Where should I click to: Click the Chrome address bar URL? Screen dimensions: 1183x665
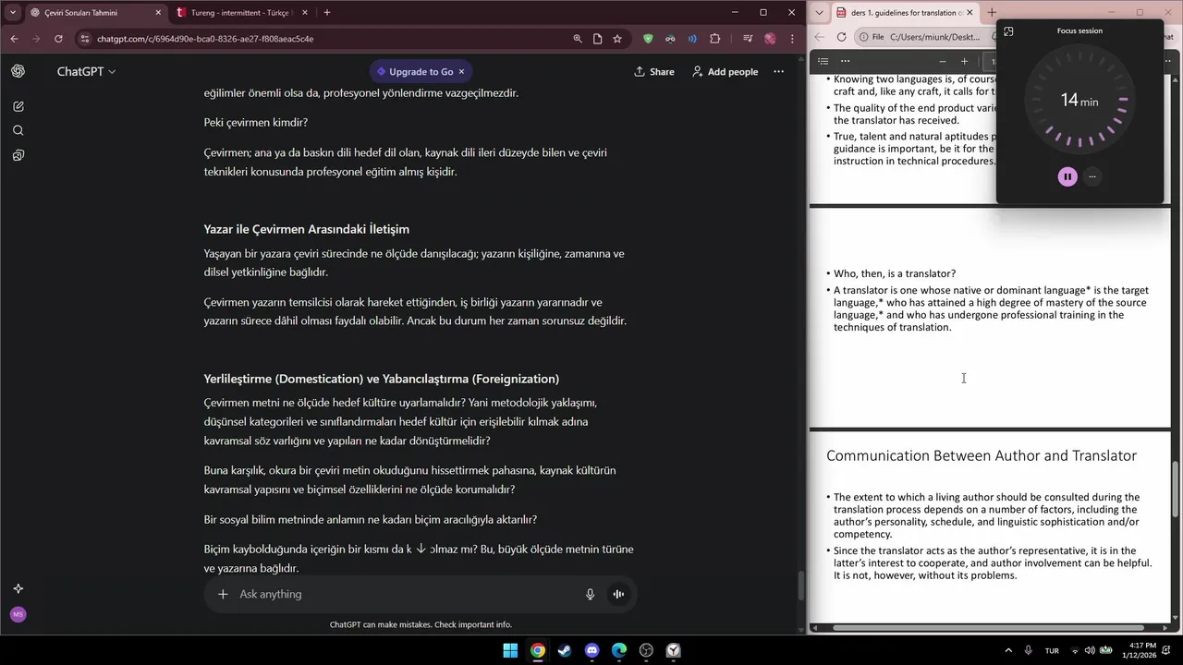[205, 39]
